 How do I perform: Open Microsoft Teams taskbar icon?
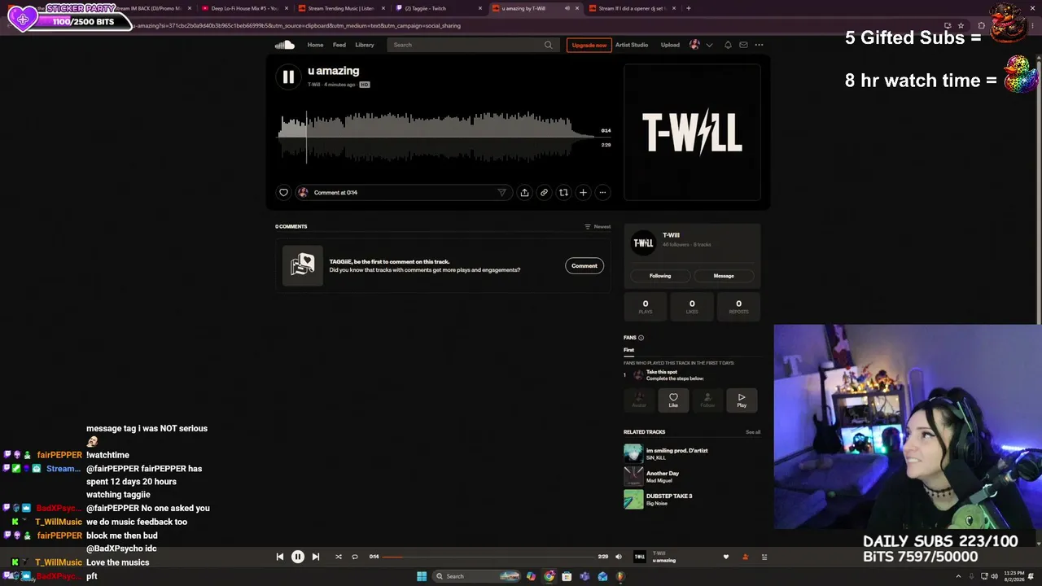click(x=584, y=576)
